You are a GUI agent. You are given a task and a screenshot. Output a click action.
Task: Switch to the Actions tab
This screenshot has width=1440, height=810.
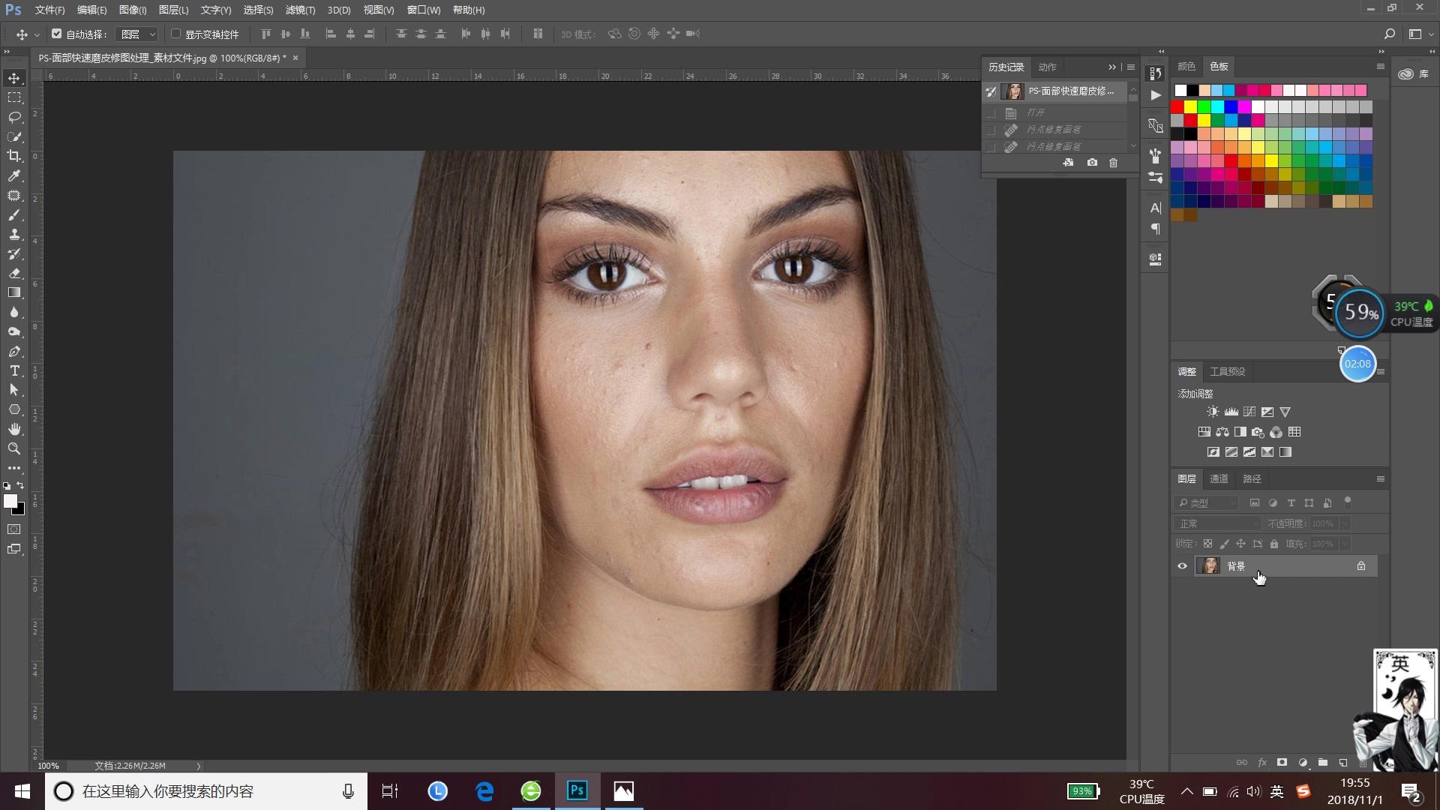[1047, 67]
